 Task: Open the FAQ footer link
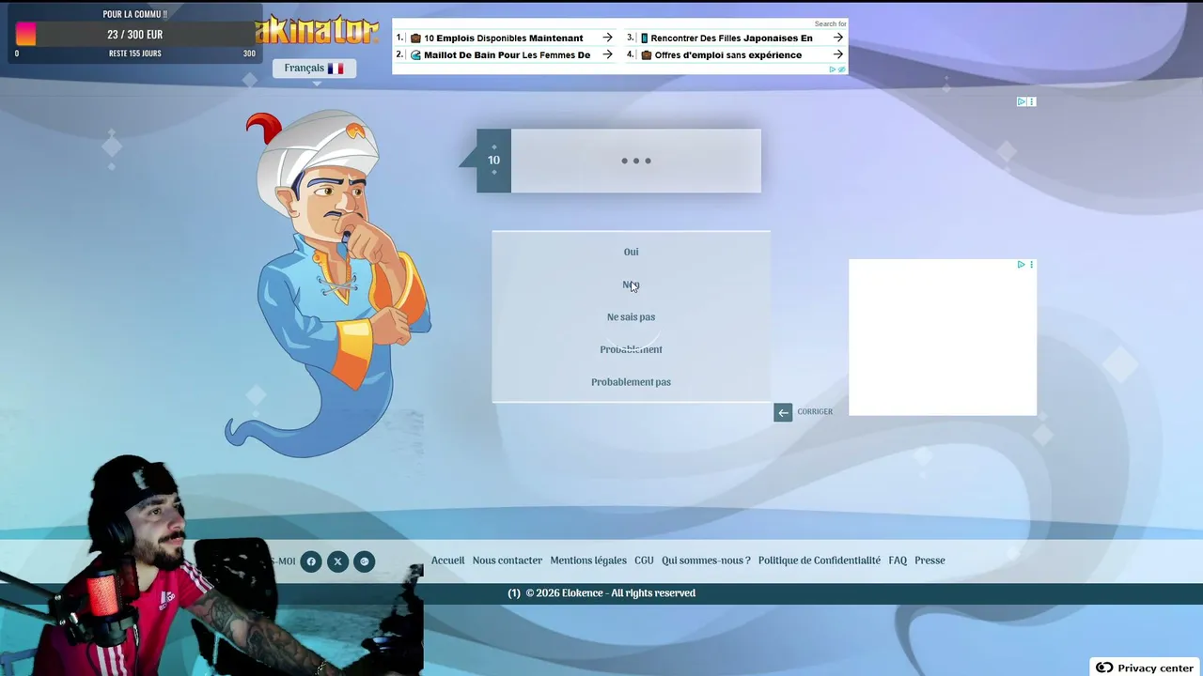click(x=898, y=561)
